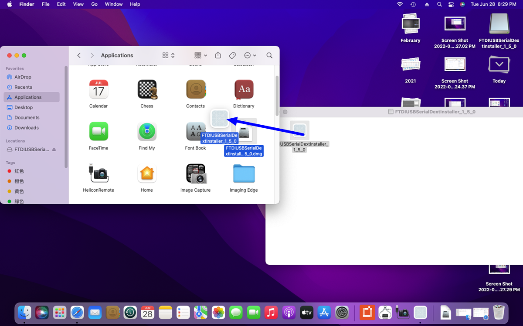
Task: Open the Dictionary app icon
Action: [244, 90]
